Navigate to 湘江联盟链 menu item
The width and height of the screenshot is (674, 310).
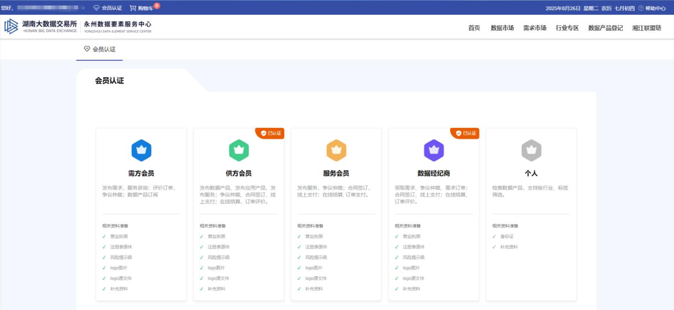click(646, 28)
